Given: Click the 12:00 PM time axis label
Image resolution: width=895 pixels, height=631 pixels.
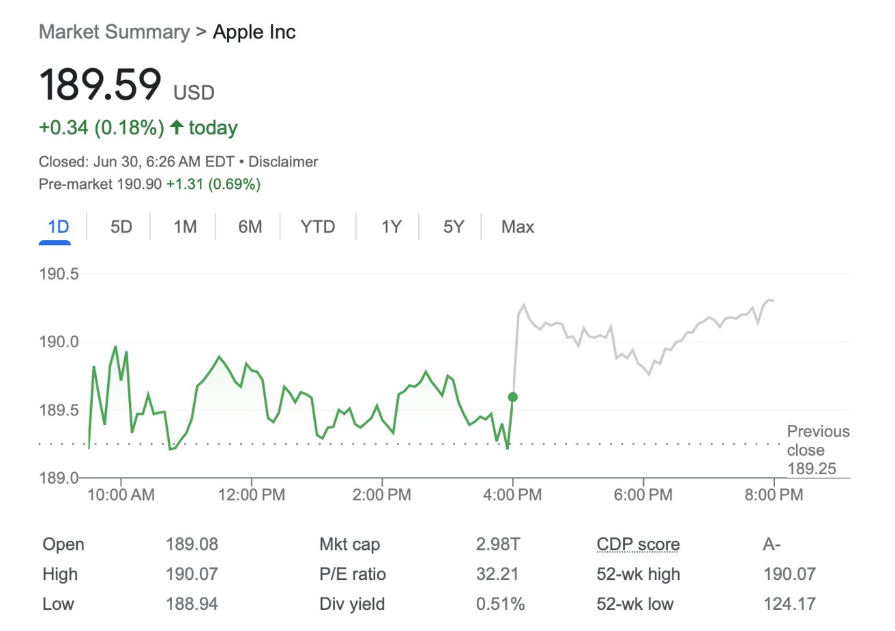Looking at the screenshot, I should [251, 495].
